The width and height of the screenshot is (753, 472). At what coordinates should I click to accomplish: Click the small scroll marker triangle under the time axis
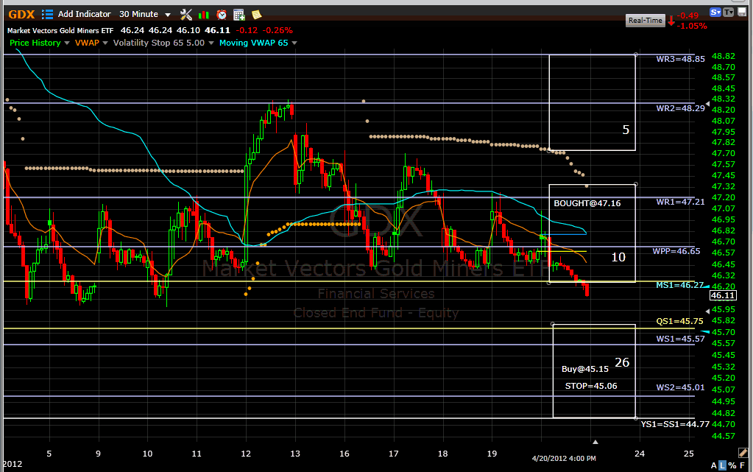tap(595, 442)
